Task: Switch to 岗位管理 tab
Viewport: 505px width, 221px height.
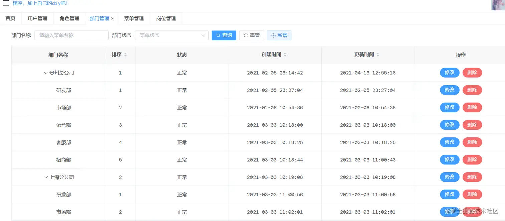Action: coord(166,19)
